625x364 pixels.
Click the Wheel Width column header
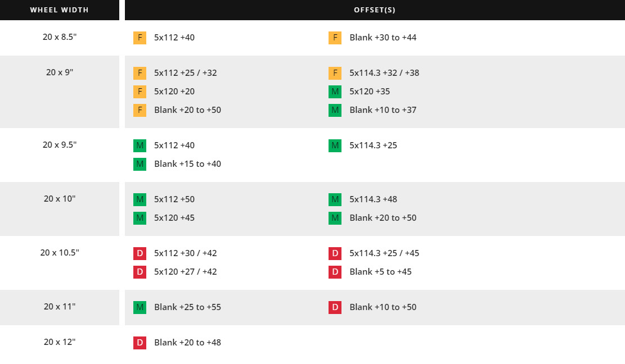pos(59,10)
